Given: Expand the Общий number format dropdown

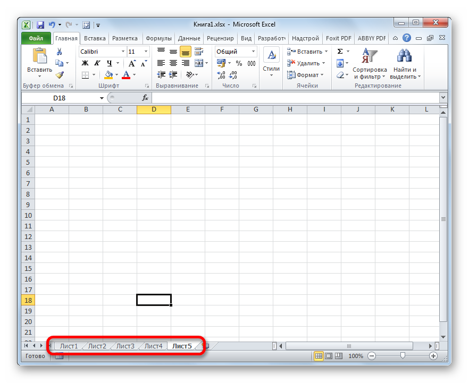Looking at the screenshot, I should [x=253, y=52].
